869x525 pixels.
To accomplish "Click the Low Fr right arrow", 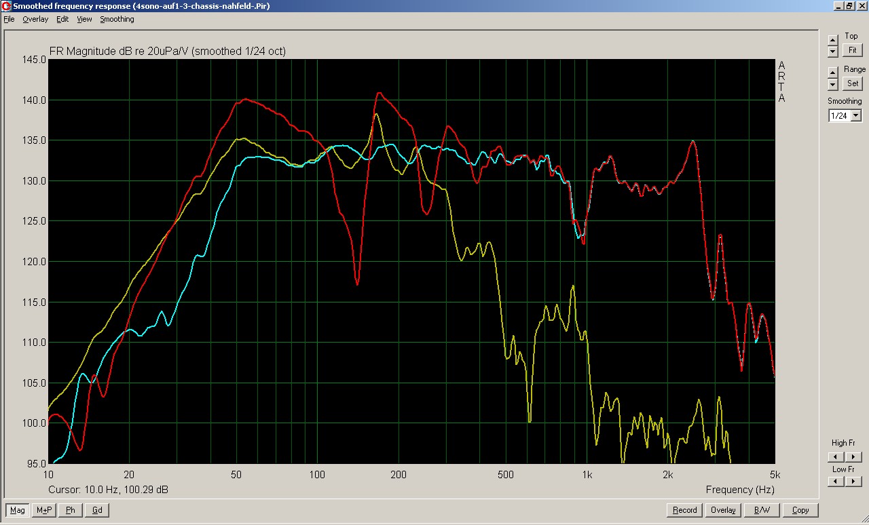I will 854,481.
